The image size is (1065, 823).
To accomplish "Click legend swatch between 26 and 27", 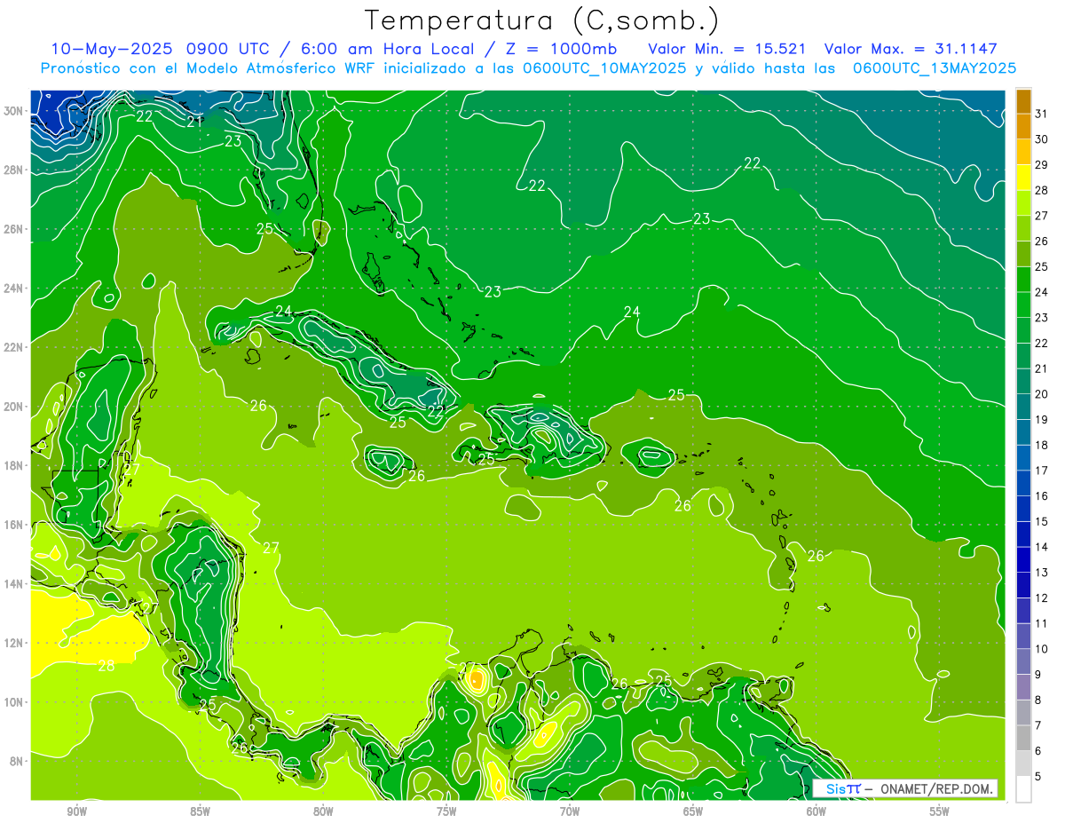I will pyautogui.click(x=1023, y=228).
